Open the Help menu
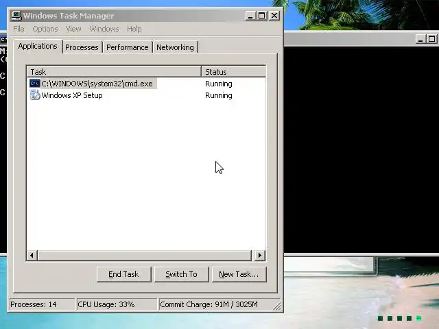Screen dimensions: 439x329 point(134,29)
